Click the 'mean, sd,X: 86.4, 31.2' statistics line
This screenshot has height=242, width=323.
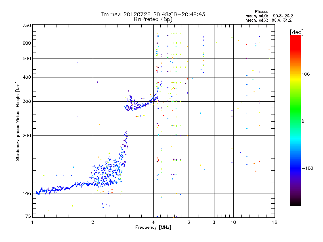click(268, 20)
